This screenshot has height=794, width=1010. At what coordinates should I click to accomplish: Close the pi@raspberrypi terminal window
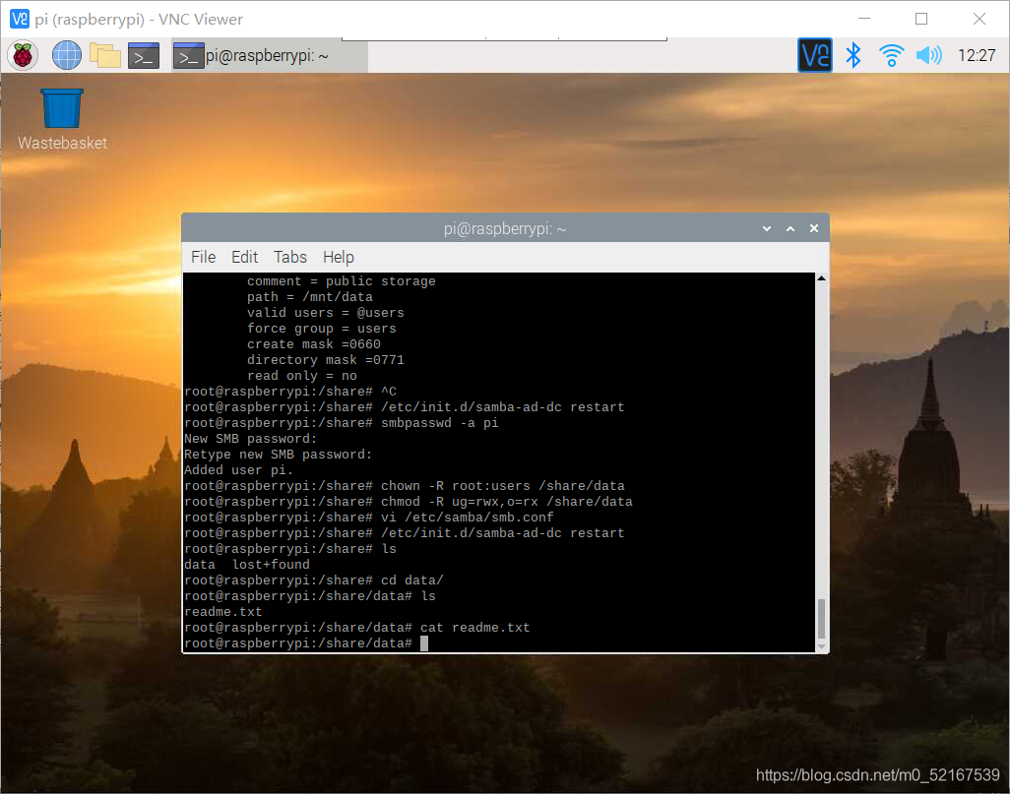tap(814, 228)
